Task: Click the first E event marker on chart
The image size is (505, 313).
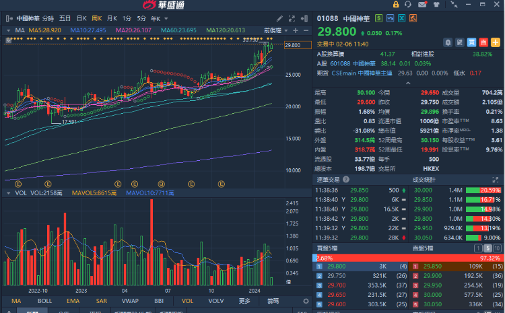Action: click(18, 184)
